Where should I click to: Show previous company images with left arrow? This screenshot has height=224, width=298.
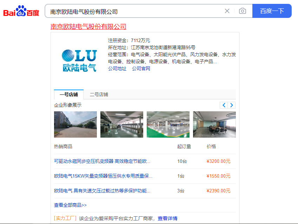tap(224, 105)
